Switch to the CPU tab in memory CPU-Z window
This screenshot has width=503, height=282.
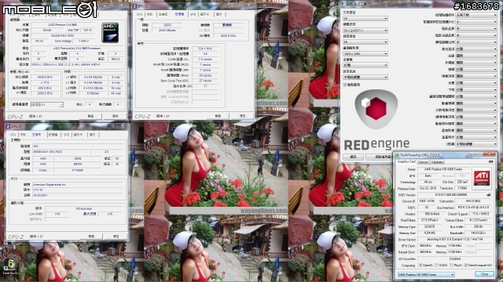[140, 14]
